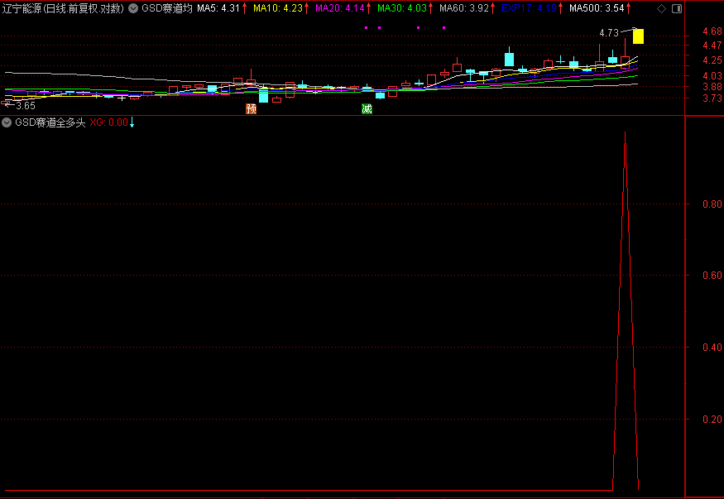Screen dimensions: 724x499
Task: Click the green 减 marker on the chart
Action: [x=367, y=108]
